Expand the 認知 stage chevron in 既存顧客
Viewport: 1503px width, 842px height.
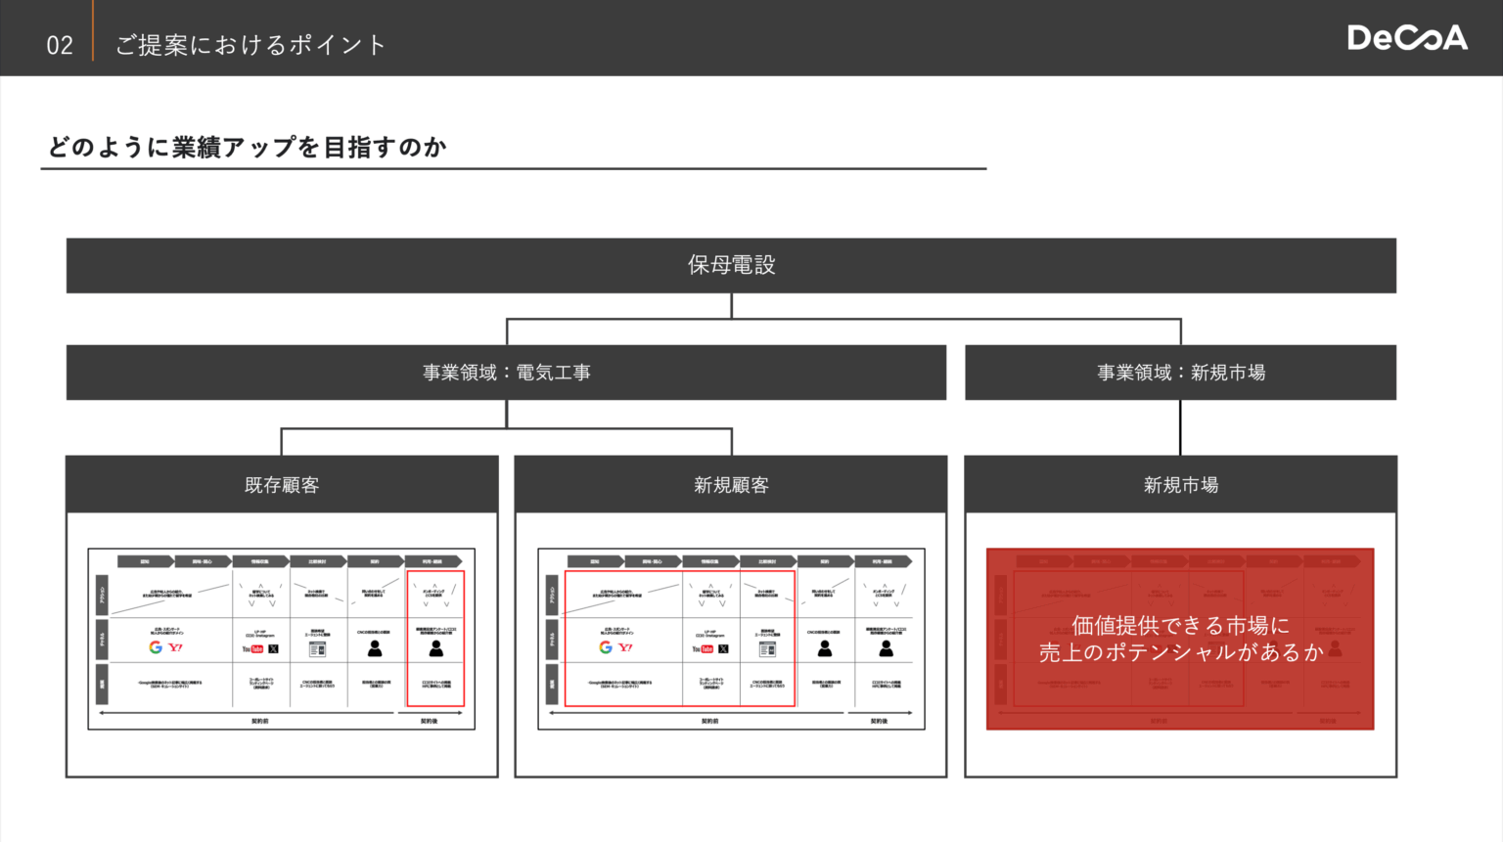tap(144, 561)
